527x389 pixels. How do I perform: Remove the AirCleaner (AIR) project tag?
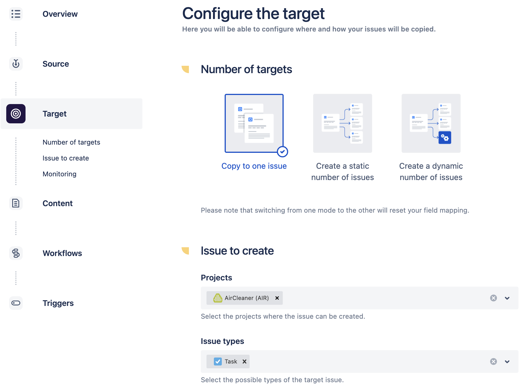[277, 298]
